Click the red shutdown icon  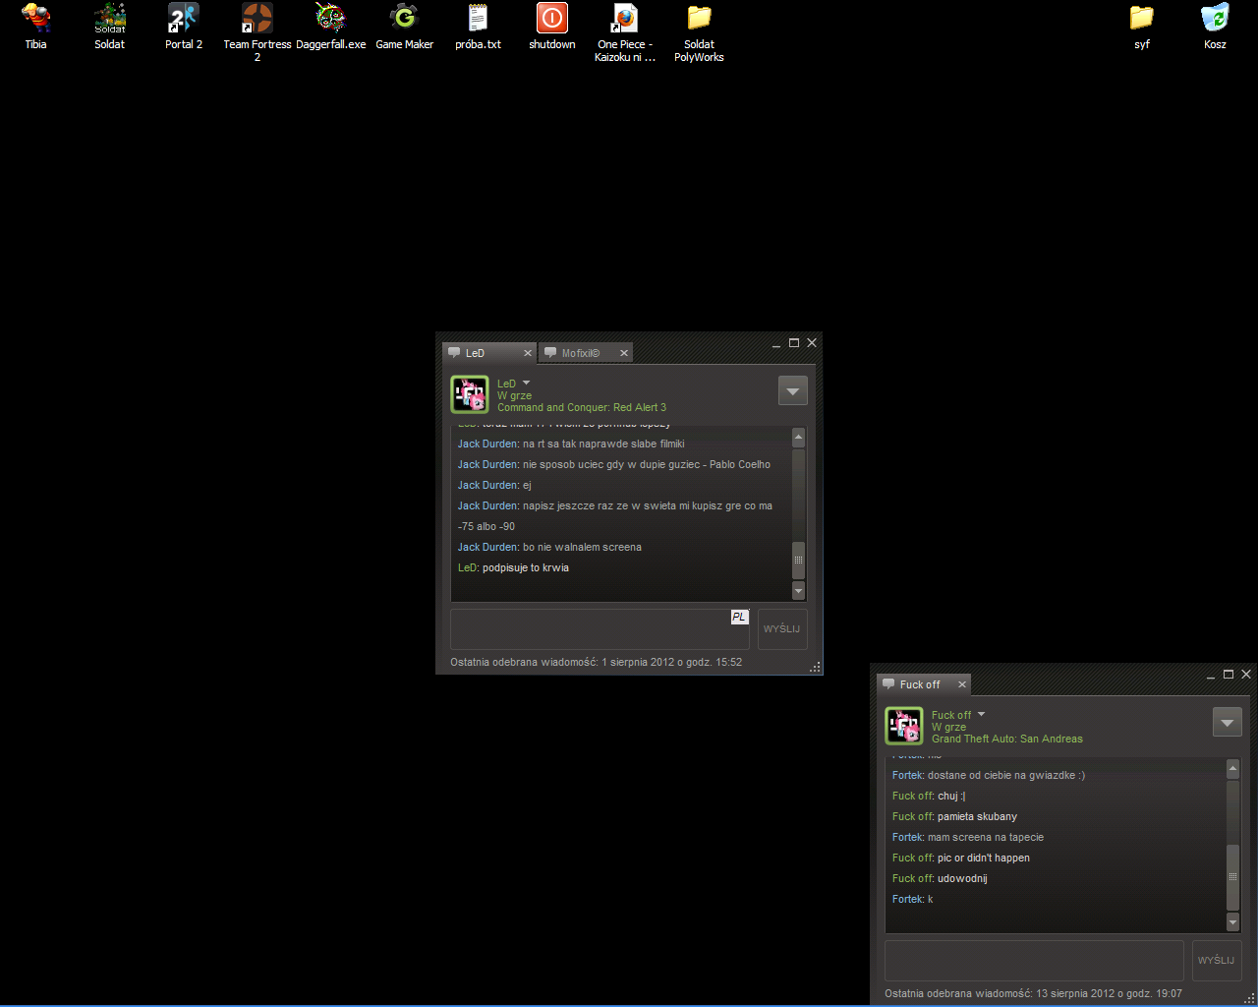(552, 19)
